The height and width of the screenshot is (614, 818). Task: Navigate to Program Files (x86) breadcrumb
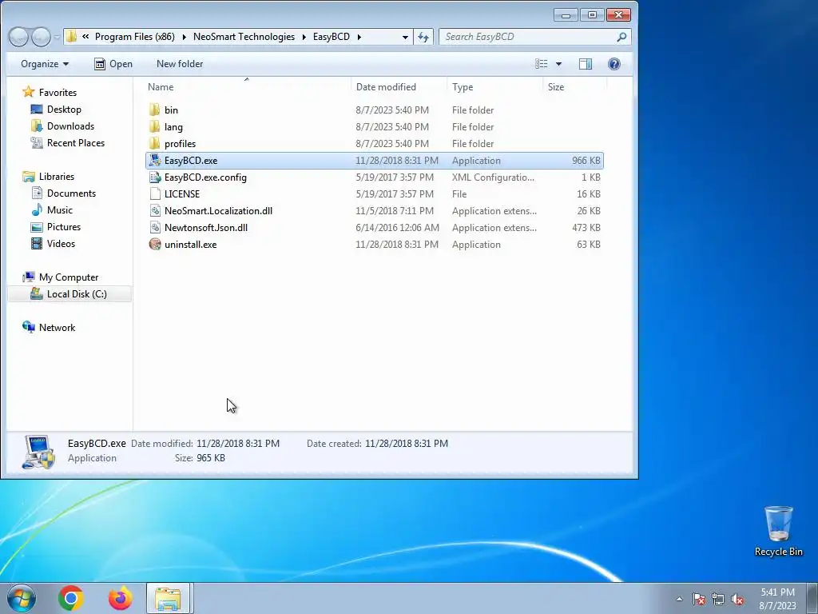[x=134, y=37]
